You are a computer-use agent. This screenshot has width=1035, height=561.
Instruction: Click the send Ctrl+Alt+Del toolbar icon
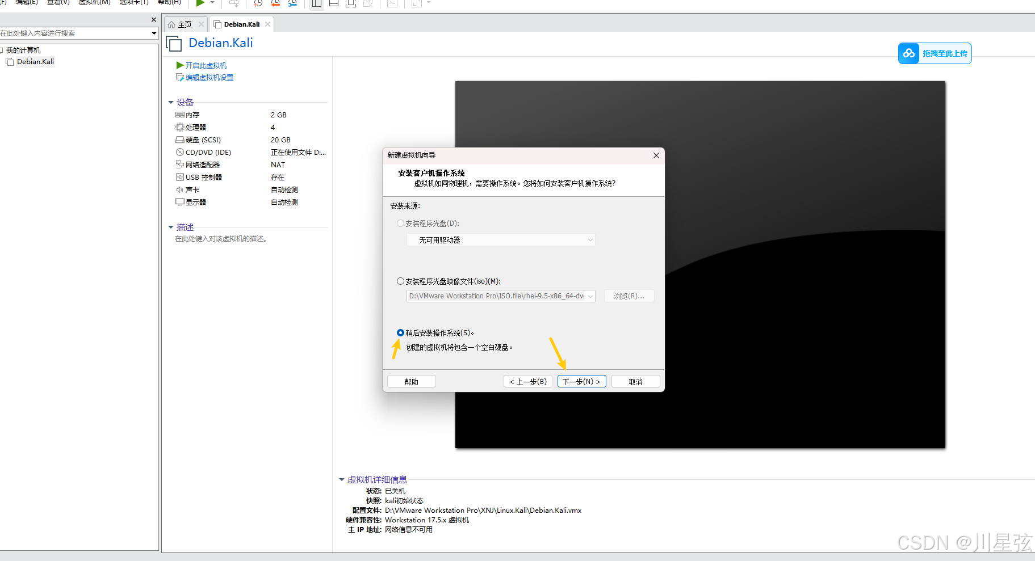pos(233,3)
